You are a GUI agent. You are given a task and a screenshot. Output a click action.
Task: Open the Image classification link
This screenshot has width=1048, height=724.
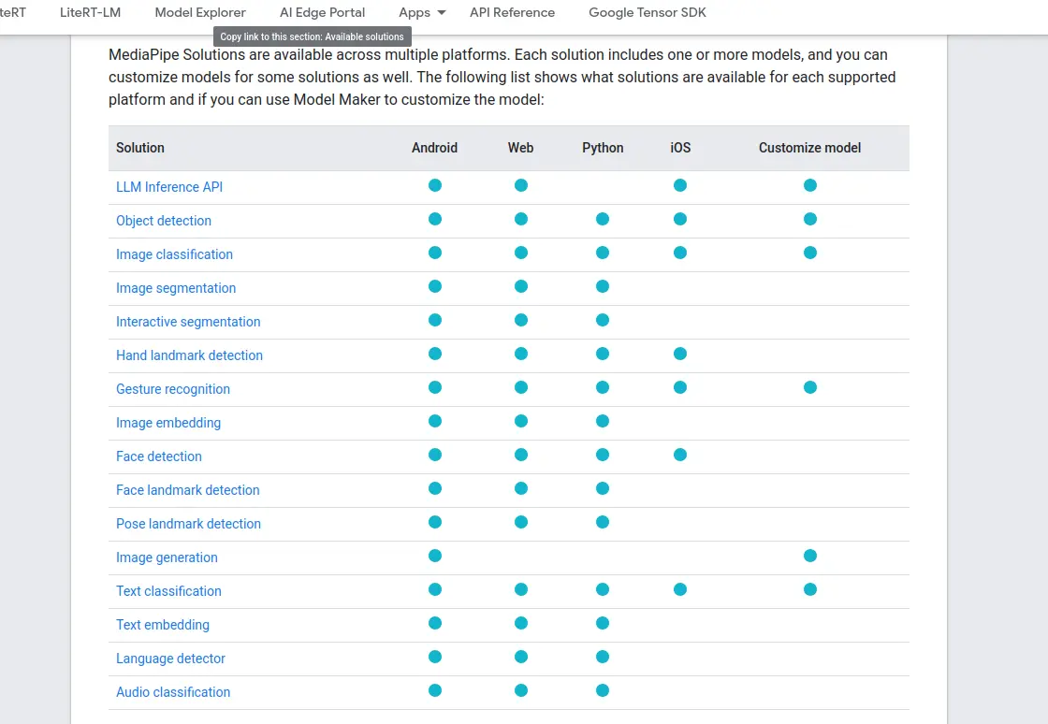pos(174,254)
